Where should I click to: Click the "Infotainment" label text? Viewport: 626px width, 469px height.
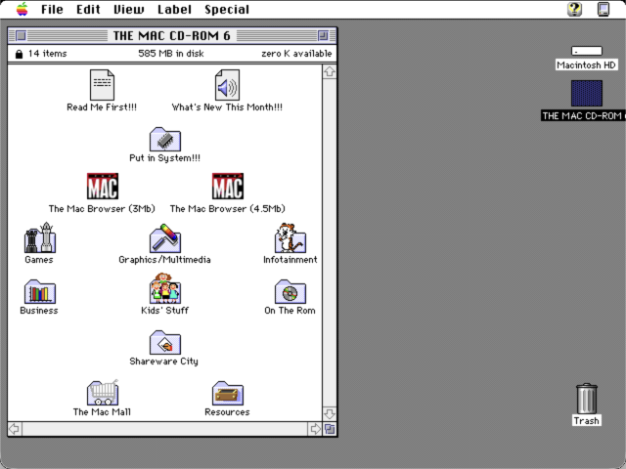[291, 260]
